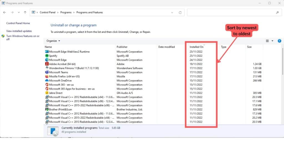The width and height of the screenshot is (284, 142).
Task: Select the Spotify program icon
Action: pyautogui.click(x=47, y=56)
